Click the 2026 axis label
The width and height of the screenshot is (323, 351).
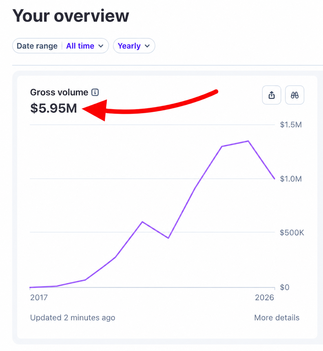[264, 298]
